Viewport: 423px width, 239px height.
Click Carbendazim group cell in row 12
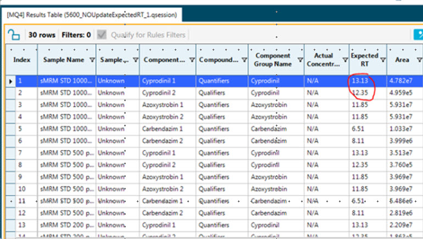(x=276, y=213)
